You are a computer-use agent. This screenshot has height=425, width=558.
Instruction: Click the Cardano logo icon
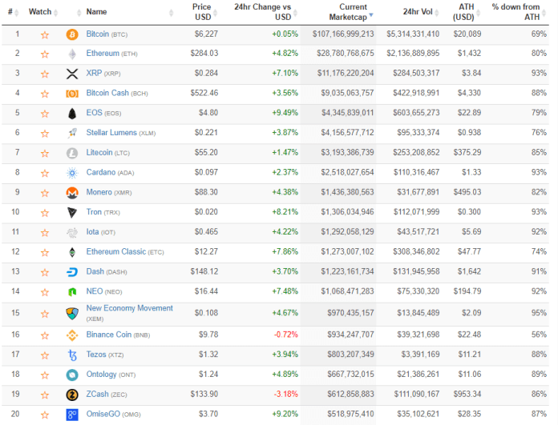pos(72,173)
